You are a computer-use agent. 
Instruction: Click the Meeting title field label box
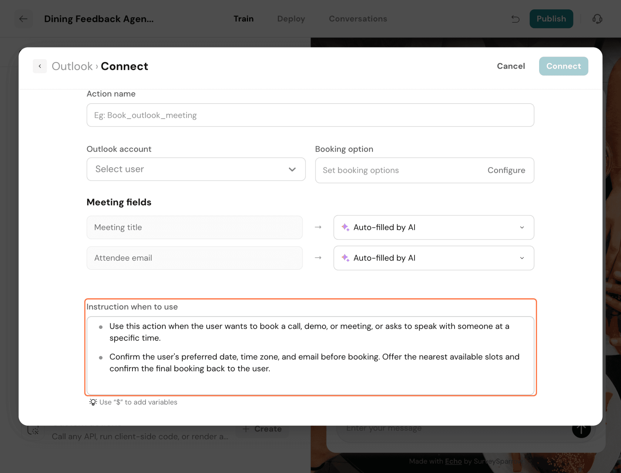194,227
